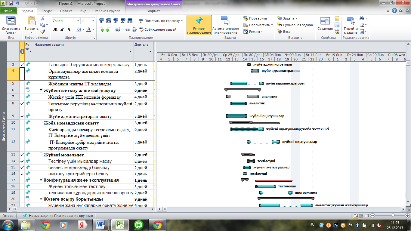Insert a Веха milestone
This screenshot has height=231, width=411.
[284, 31]
